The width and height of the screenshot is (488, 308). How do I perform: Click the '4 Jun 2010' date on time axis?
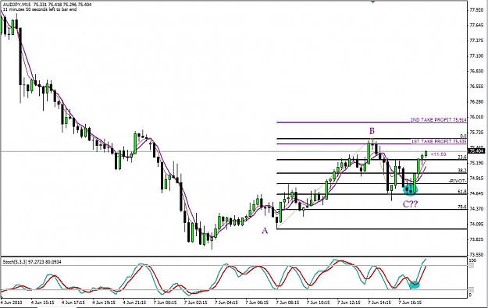pos(12,302)
